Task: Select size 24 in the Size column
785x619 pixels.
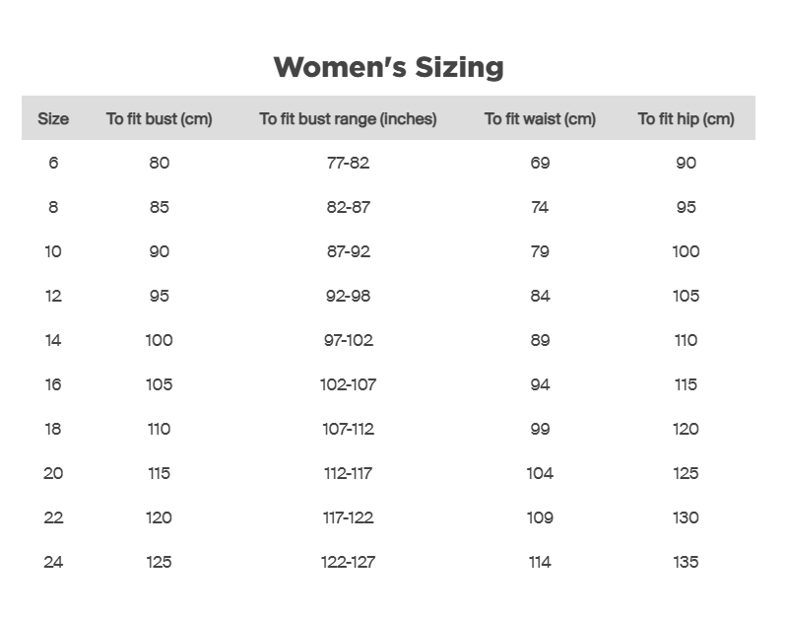Action: pyautogui.click(x=53, y=562)
